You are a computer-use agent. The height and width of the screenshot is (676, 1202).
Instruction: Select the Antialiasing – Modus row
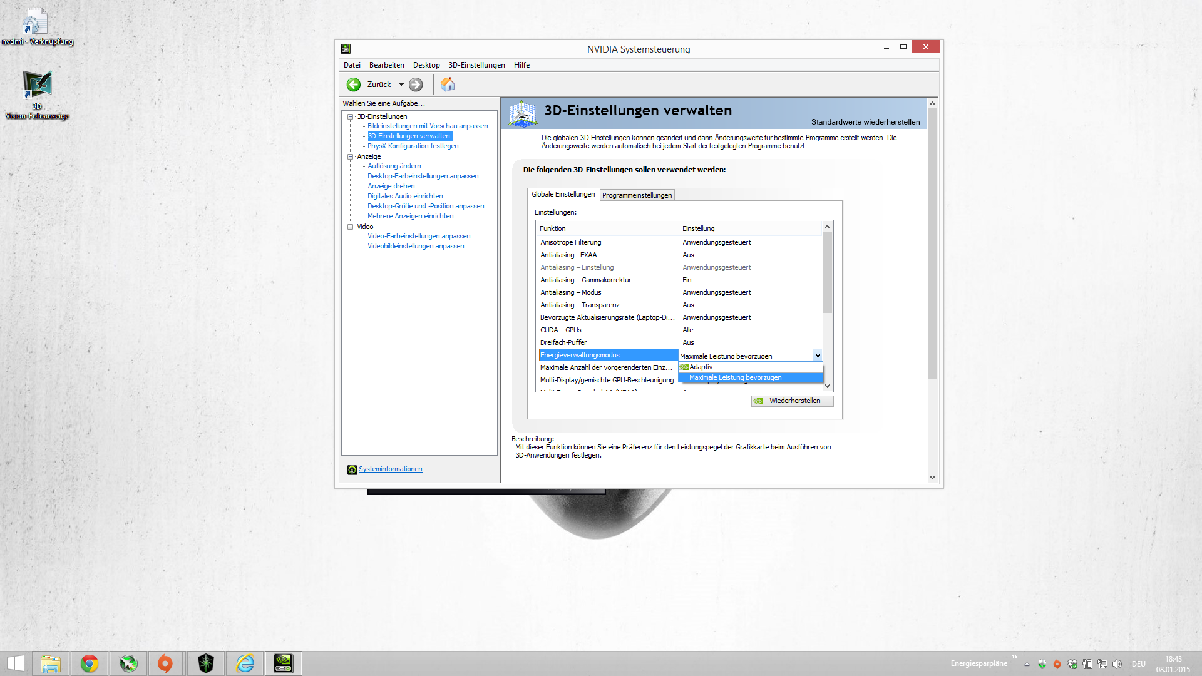(x=679, y=292)
